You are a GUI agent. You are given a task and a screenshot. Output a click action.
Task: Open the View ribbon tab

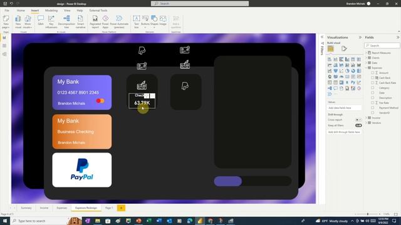tap(67, 11)
